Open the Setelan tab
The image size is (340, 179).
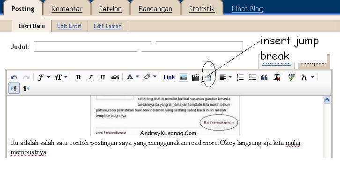(111, 9)
